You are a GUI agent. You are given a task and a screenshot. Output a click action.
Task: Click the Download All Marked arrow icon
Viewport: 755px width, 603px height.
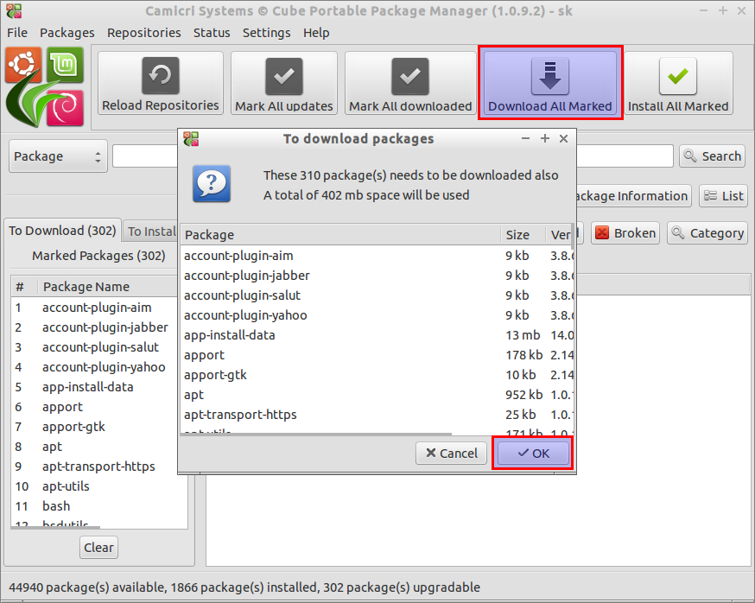[549, 75]
